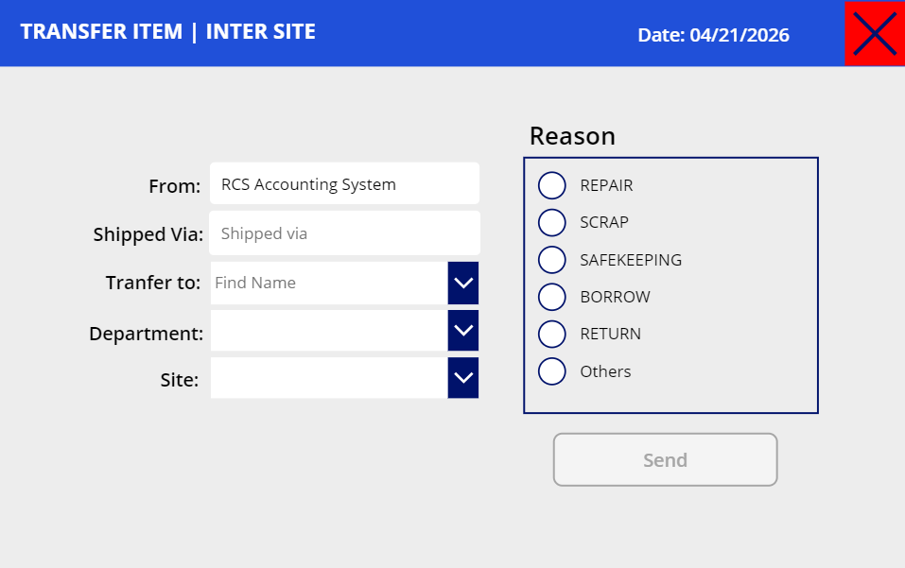This screenshot has height=568, width=905.
Task: Click the Date: 04/21/2026 label
Action: [x=713, y=35]
